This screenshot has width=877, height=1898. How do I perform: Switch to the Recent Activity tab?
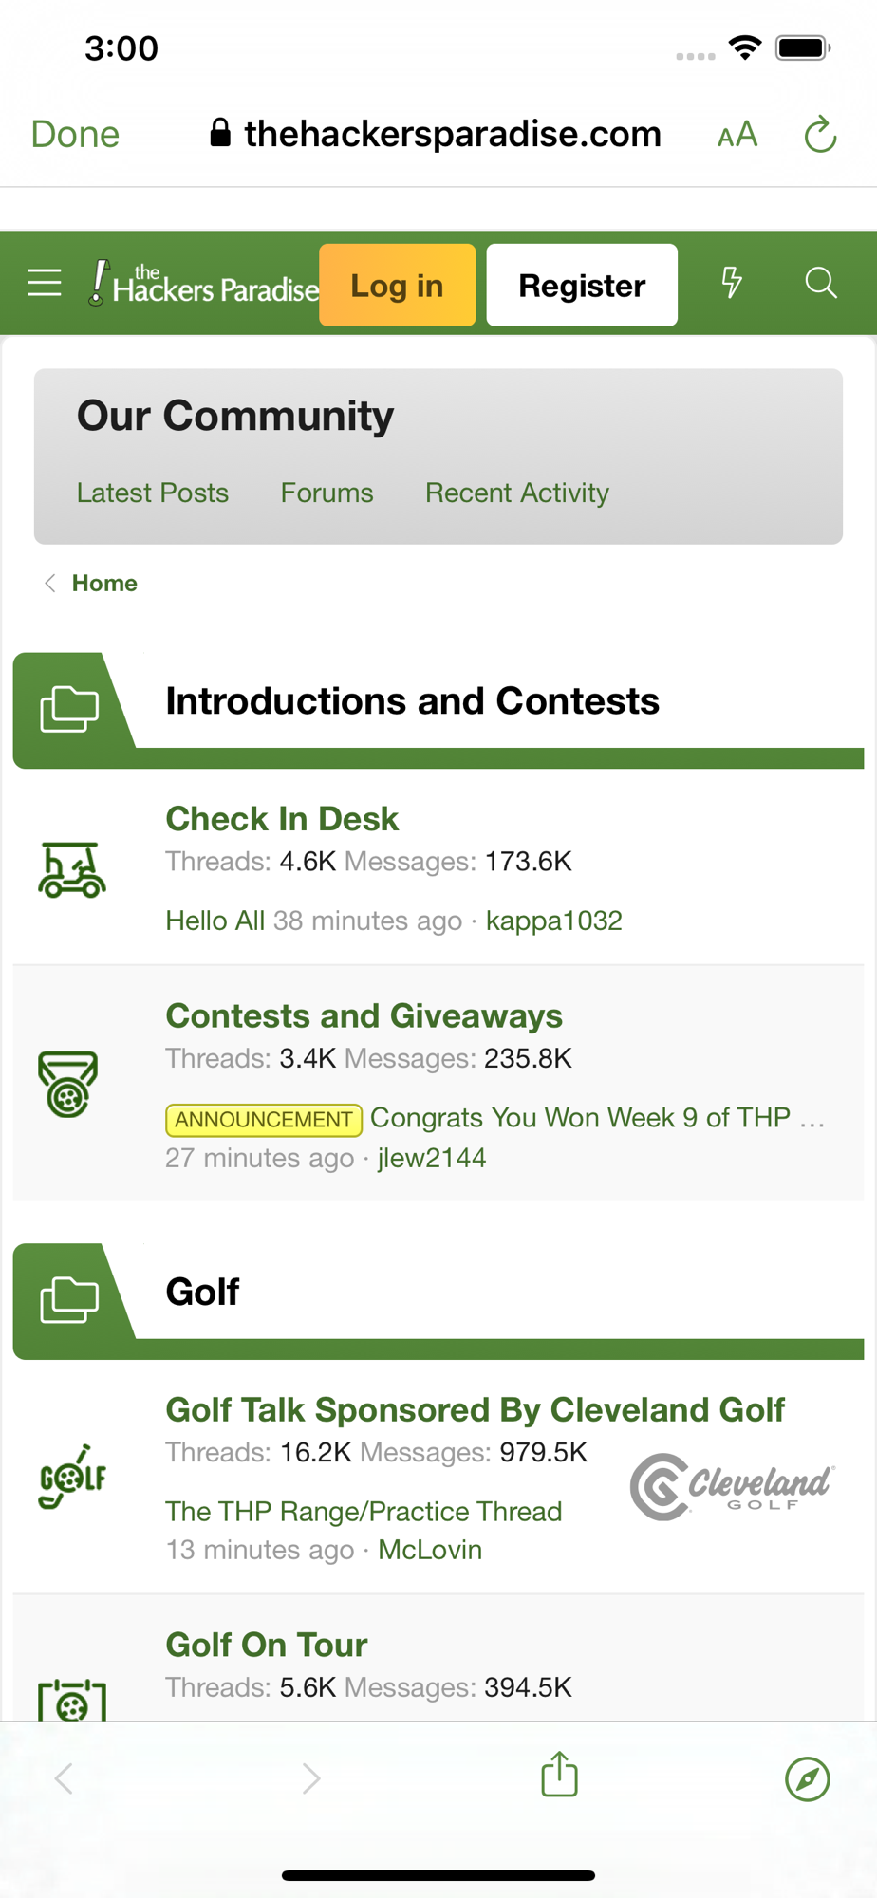[x=517, y=493]
